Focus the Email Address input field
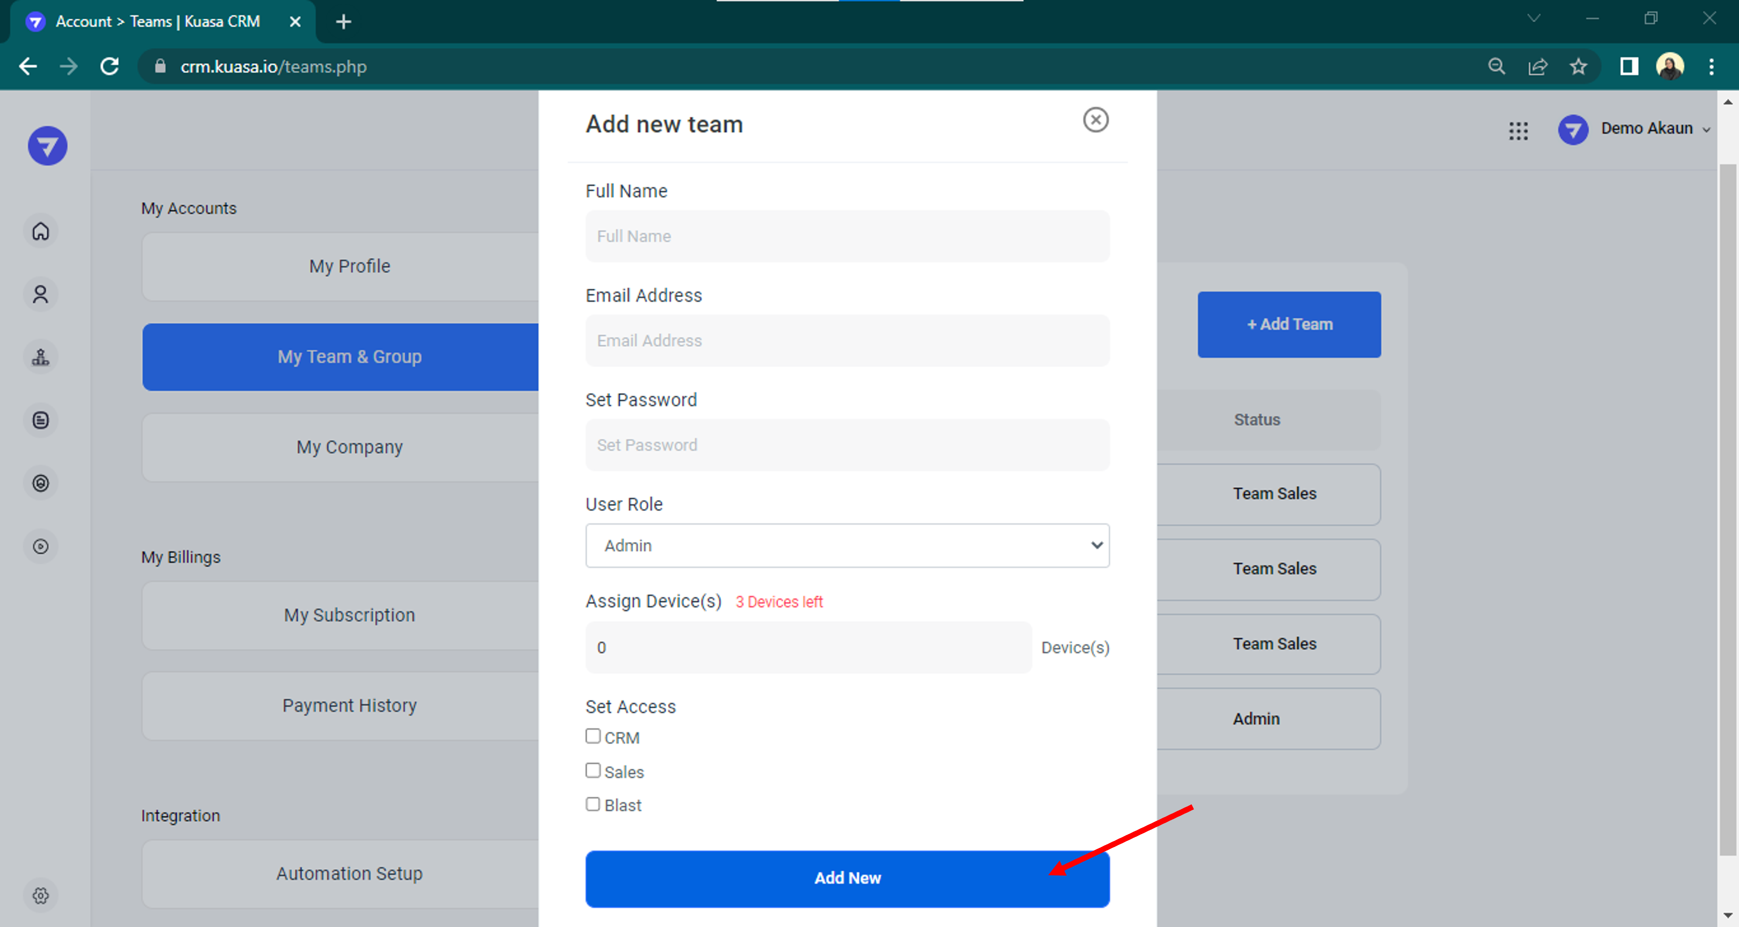The width and height of the screenshot is (1739, 927). pyautogui.click(x=847, y=340)
